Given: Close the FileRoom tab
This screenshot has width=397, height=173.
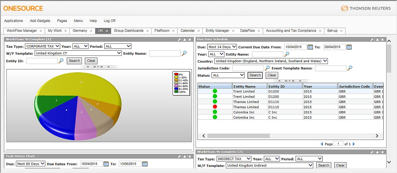Looking at the screenshot, I should pyautogui.click(x=173, y=31).
